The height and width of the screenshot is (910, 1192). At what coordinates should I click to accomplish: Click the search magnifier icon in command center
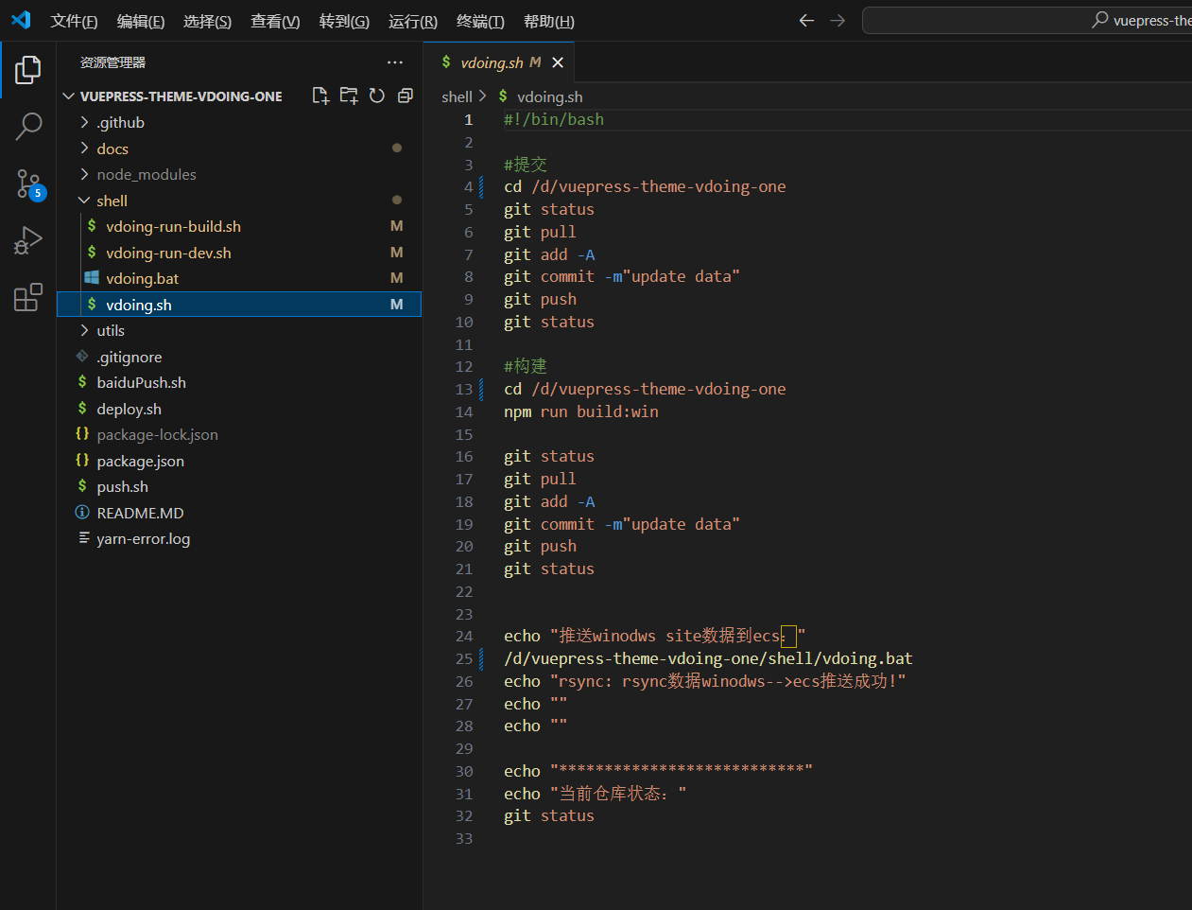[x=1100, y=20]
